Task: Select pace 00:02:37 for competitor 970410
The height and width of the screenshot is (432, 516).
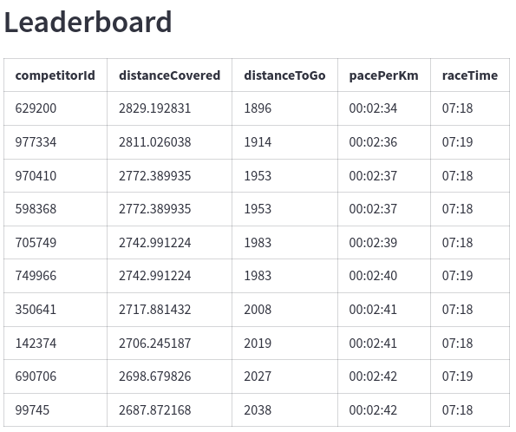Action: pos(373,176)
